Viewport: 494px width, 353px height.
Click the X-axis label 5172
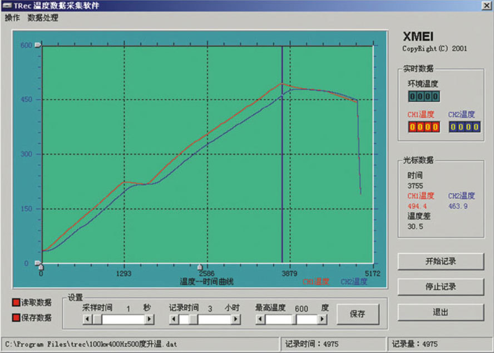(372, 273)
